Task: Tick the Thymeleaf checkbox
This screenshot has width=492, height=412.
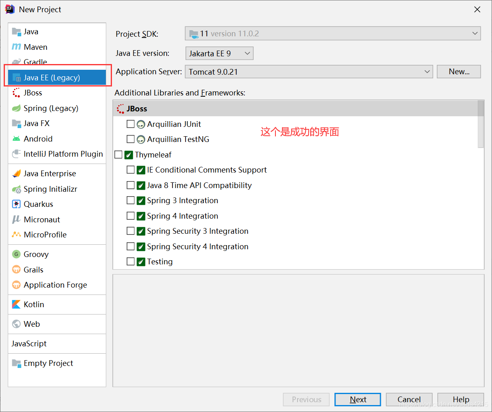Action: click(x=119, y=155)
